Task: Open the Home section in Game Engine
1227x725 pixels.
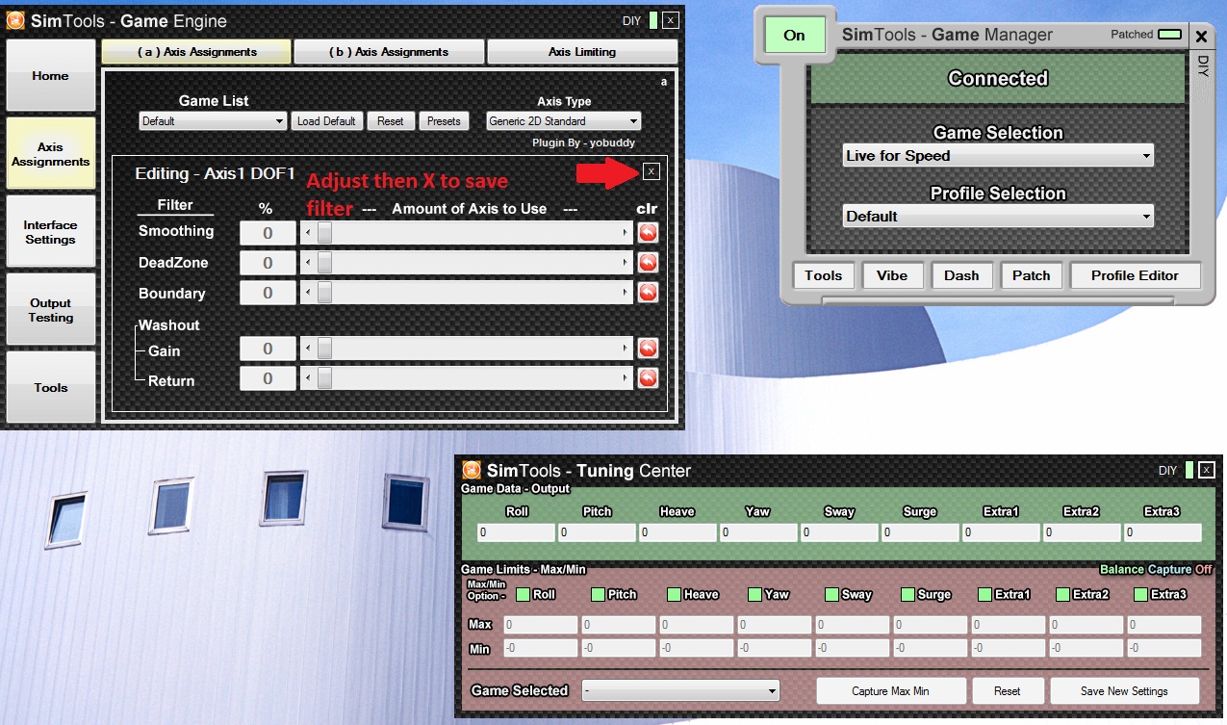Action: click(51, 75)
